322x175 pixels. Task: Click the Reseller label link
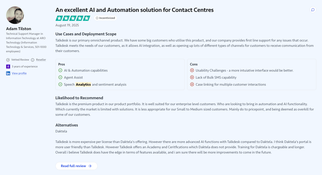tap(41, 60)
